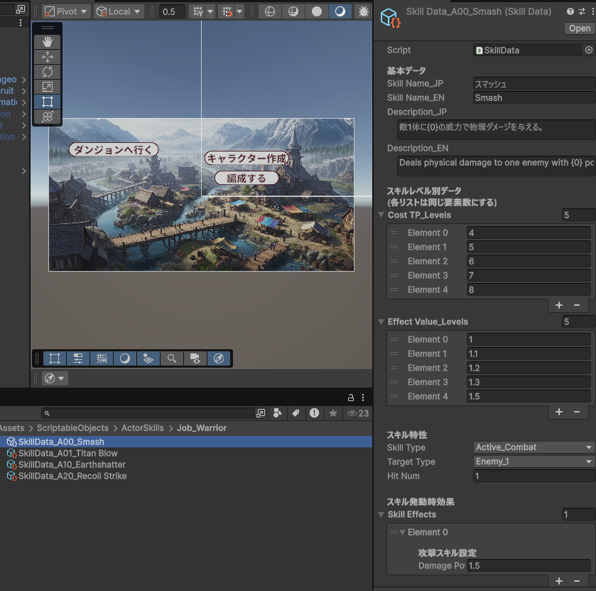The height and width of the screenshot is (591, 596).
Task: Click the object picker beside SkillData script
Action: click(588, 50)
